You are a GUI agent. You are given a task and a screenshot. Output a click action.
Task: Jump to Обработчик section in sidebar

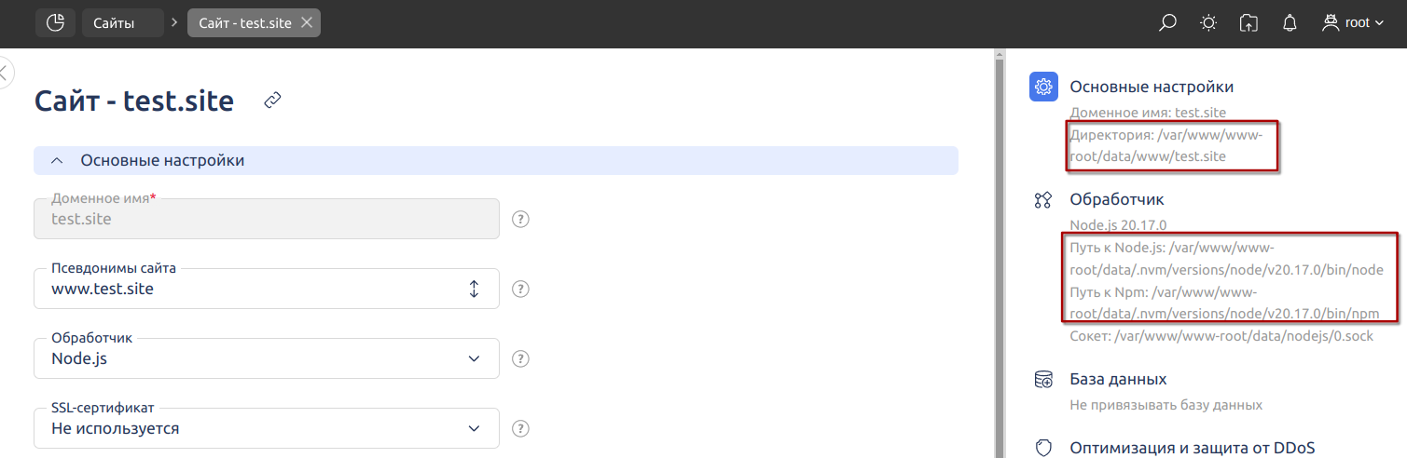tap(1117, 199)
